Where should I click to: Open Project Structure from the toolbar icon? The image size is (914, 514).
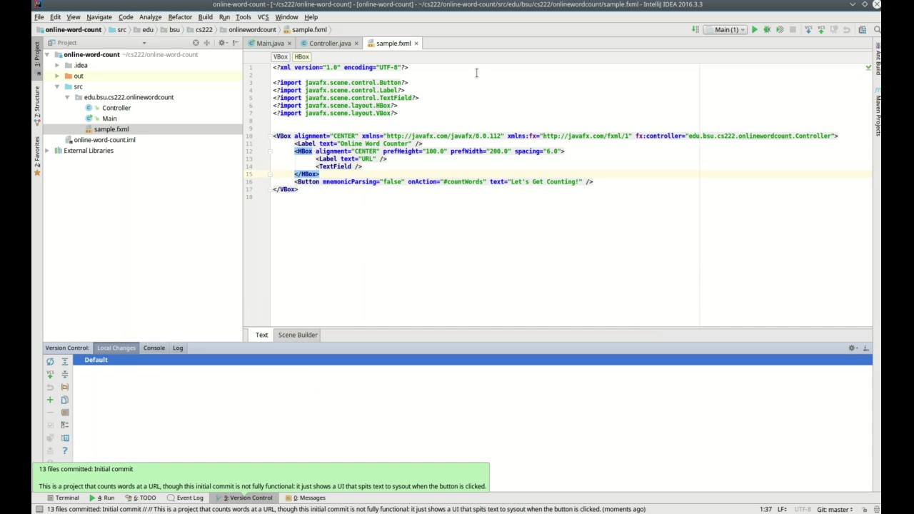pyautogui.click(x=863, y=30)
